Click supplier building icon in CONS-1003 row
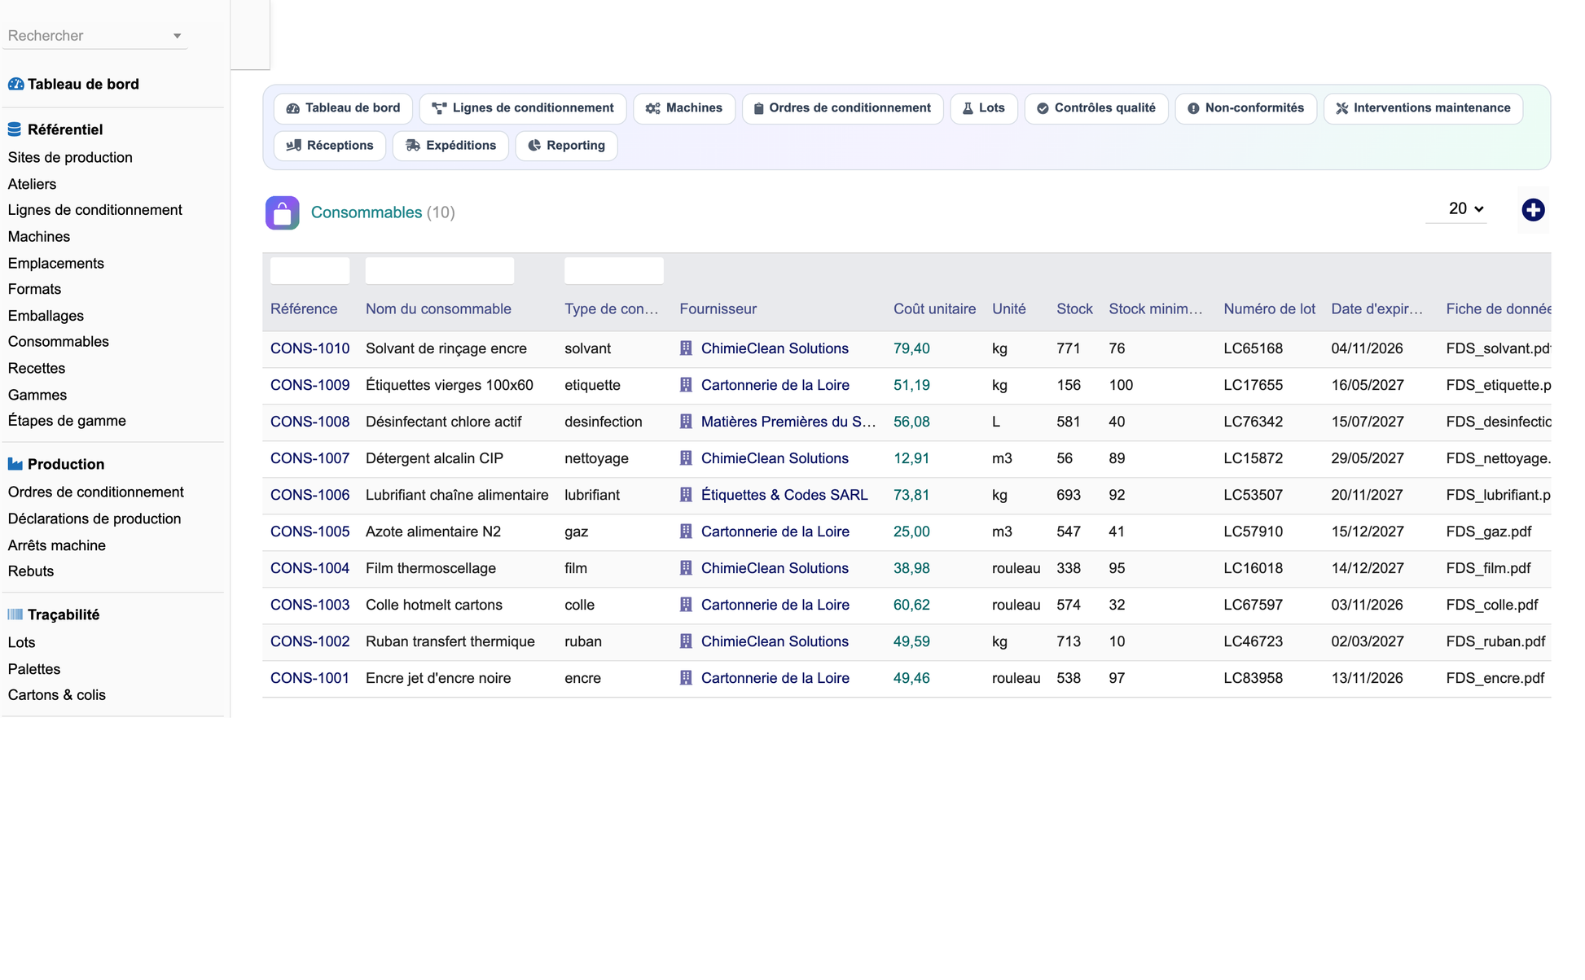 [x=686, y=605]
